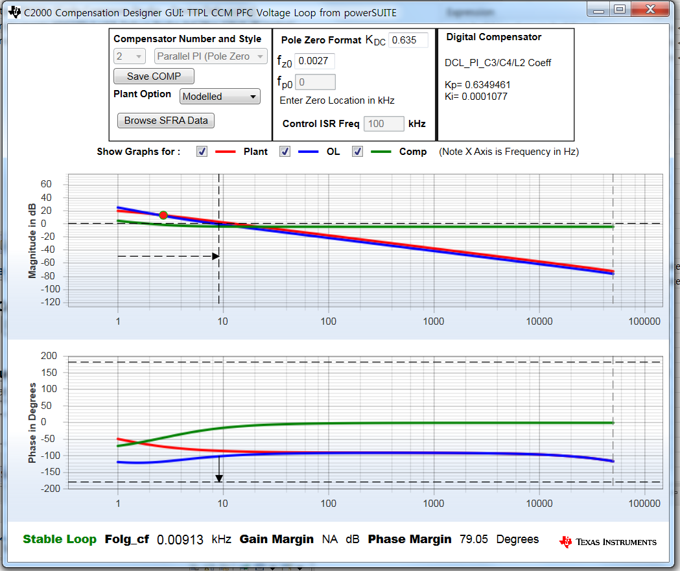The height and width of the screenshot is (571, 680).
Task: Click the Texas Instruments logo at bottom right
Action: [608, 542]
